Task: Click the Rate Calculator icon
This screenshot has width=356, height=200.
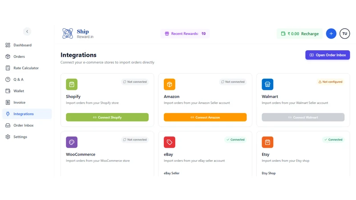Action: (8, 68)
